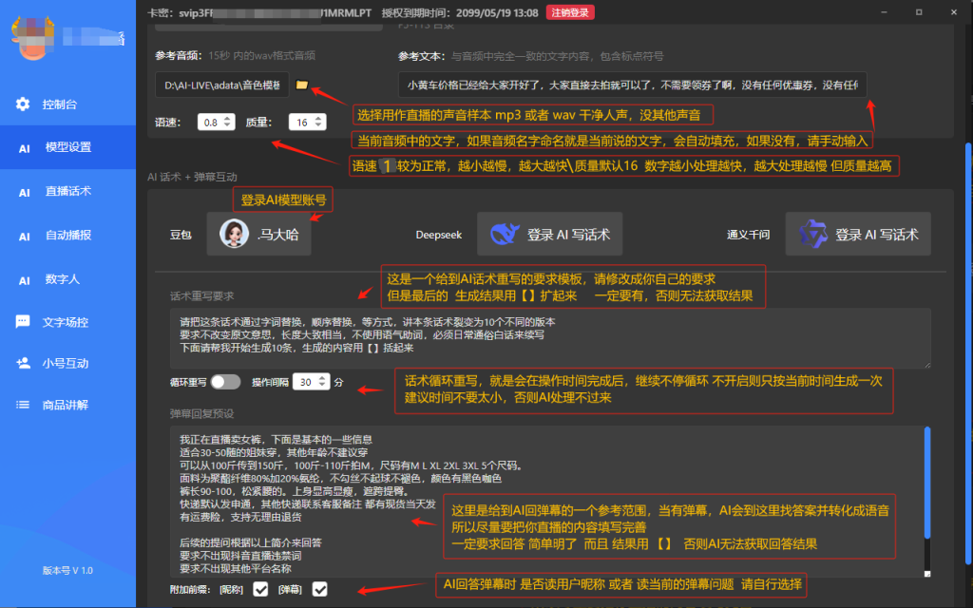Open 自动播报 in the sidebar
This screenshot has width=973, height=608.
(x=67, y=236)
